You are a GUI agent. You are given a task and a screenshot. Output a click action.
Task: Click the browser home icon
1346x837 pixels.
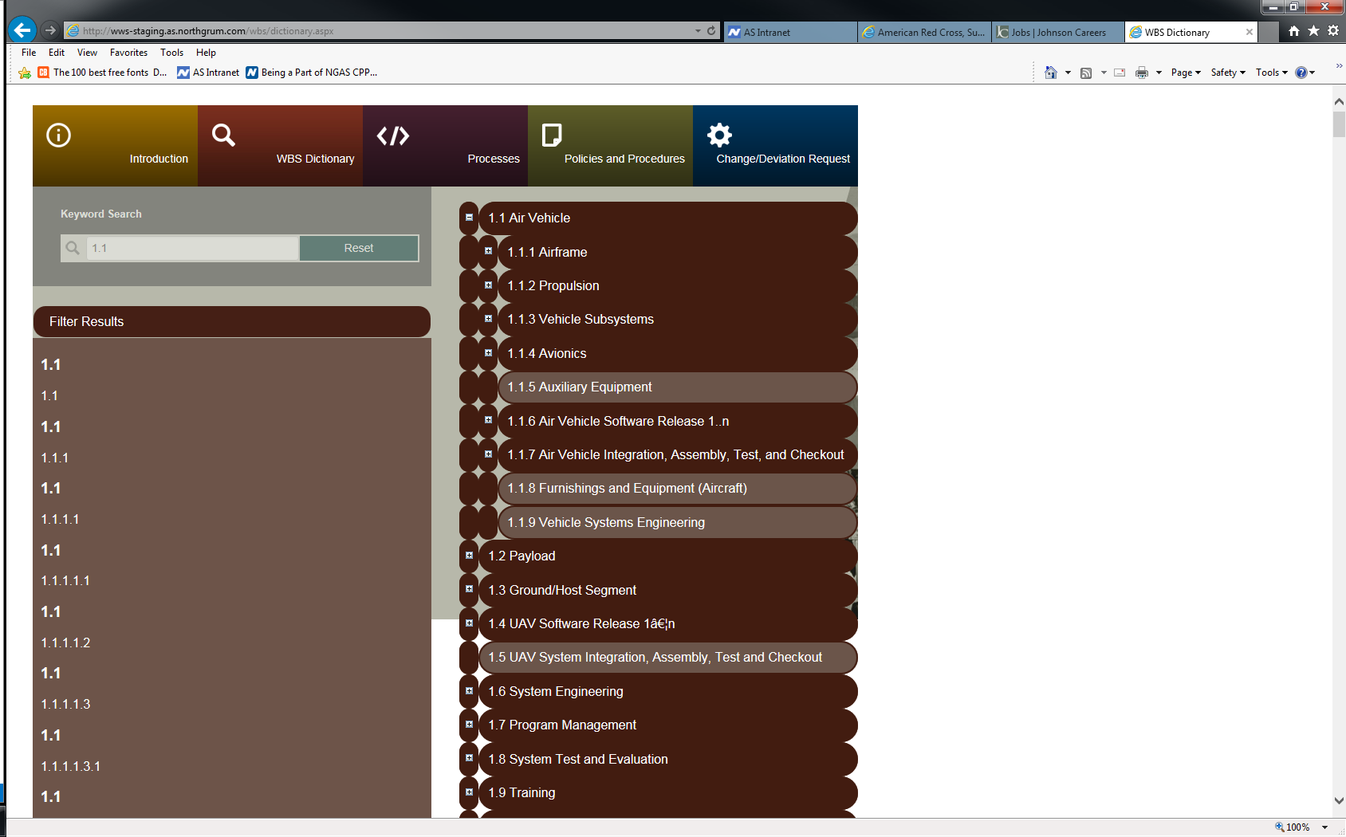tap(1293, 31)
